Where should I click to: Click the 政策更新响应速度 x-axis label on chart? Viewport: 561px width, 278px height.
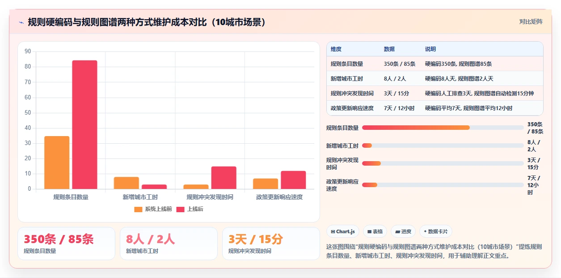[279, 197]
